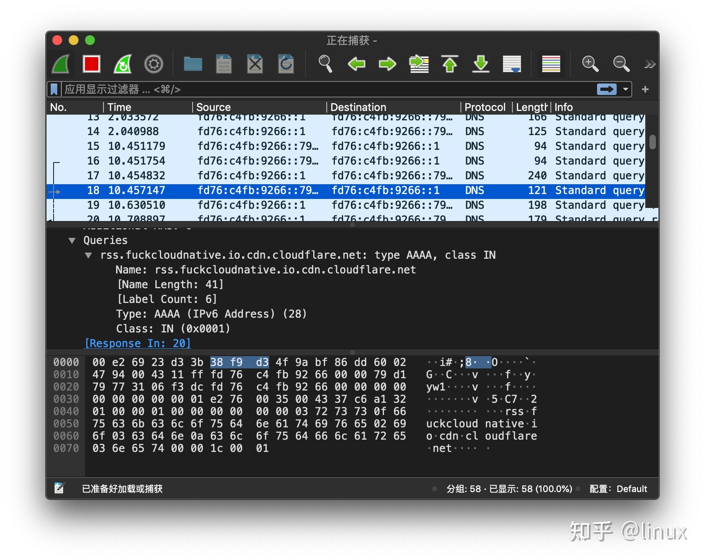The height and width of the screenshot is (560, 705).
Task: Open the display filter history dropdown
Action: [x=625, y=89]
